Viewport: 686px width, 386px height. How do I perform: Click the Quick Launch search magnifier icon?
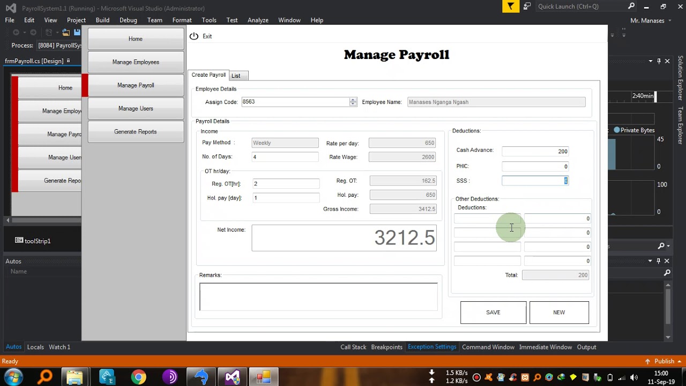pos(631,6)
